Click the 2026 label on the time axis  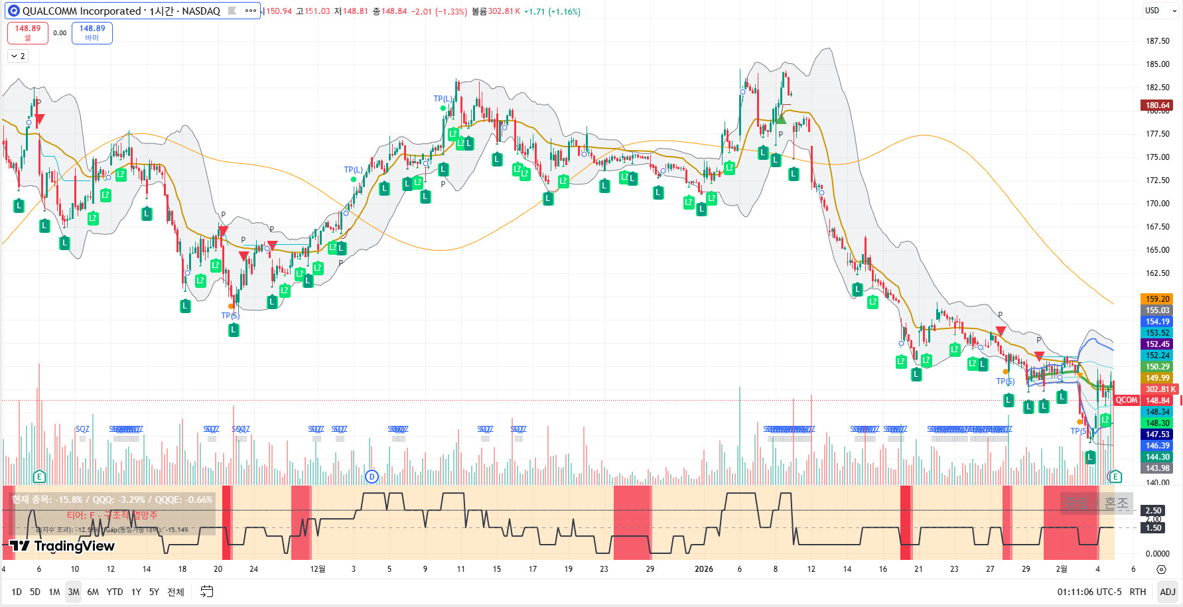pos(704,569)
